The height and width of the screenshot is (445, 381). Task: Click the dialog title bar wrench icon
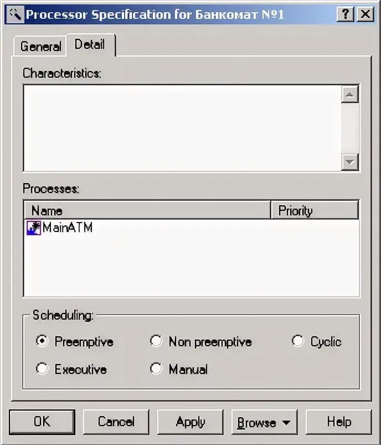click(15, 14)
